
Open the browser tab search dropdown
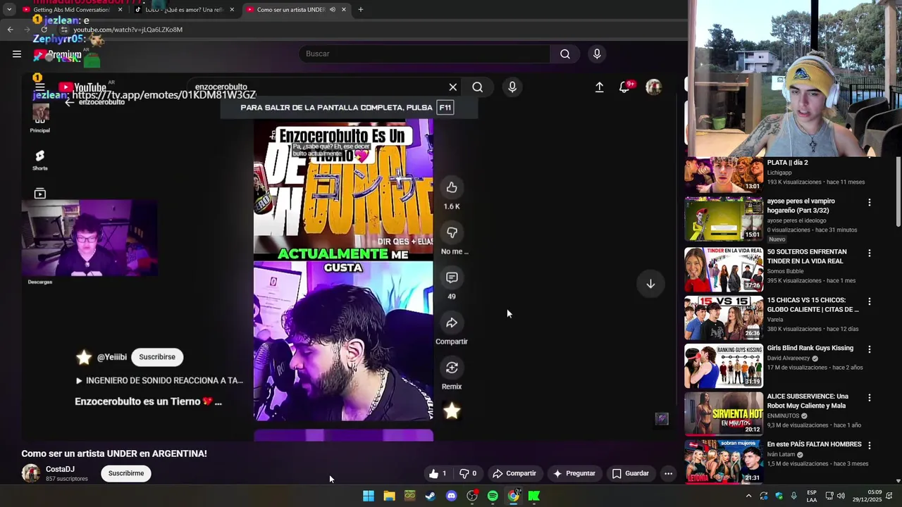tap(9, 10)
